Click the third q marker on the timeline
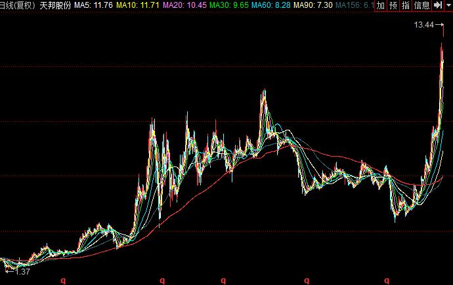 [x=223, y=280]
